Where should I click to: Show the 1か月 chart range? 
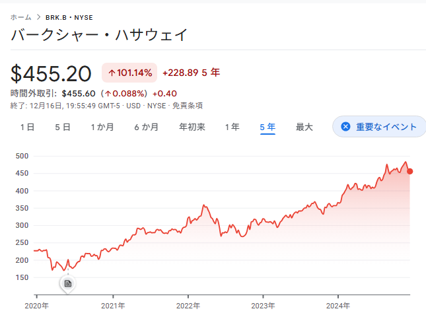(x=102, y=127)
